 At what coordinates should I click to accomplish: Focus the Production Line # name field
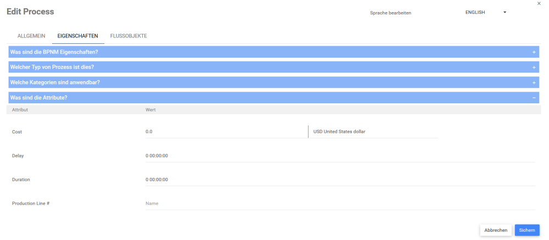tap(339, 204)
